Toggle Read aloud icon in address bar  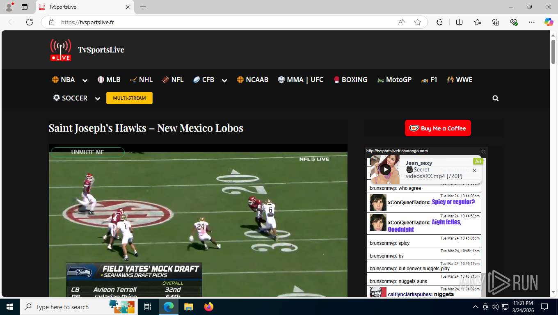coord(401,22)
